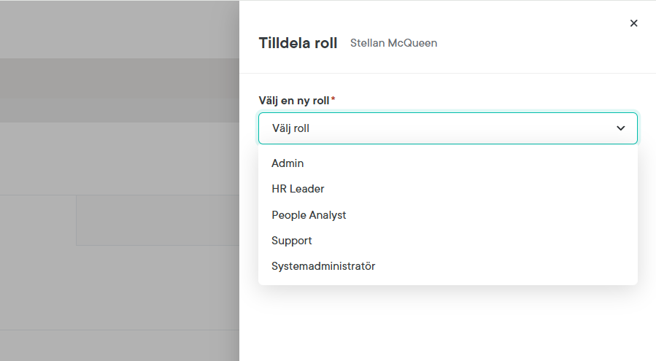The height and width of the screenshot is (361, 656).
Task: Click the dark header band behind overlay
Action: (x=117, y=78)
